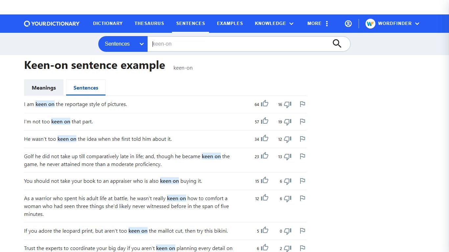Image resolution: width=449 pixels, height=252 pixels.
Task: Flag the 'Trust the experts' sentence
Action: click(x=302, y=248)
